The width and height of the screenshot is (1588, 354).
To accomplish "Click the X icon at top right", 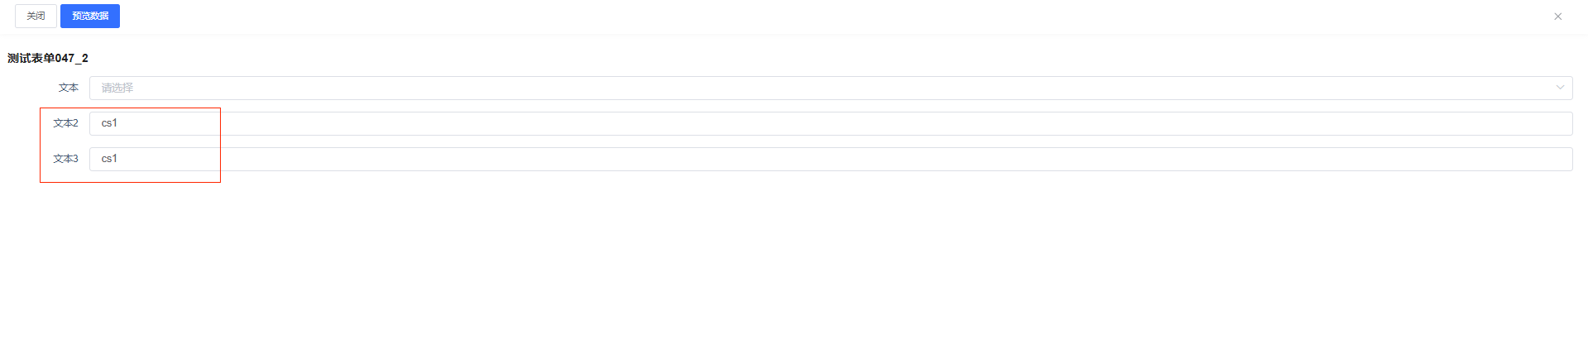I will [1557, 17].
